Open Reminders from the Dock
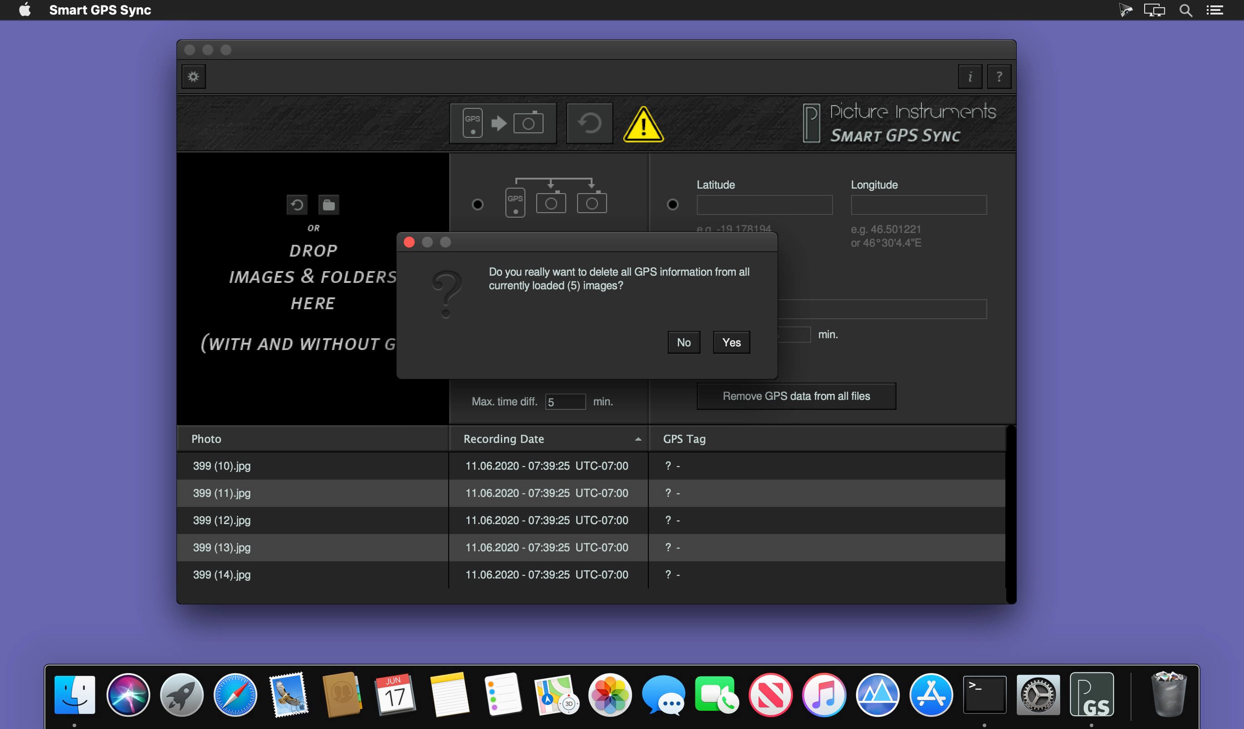1244x729 pixels. pos(503,695)
